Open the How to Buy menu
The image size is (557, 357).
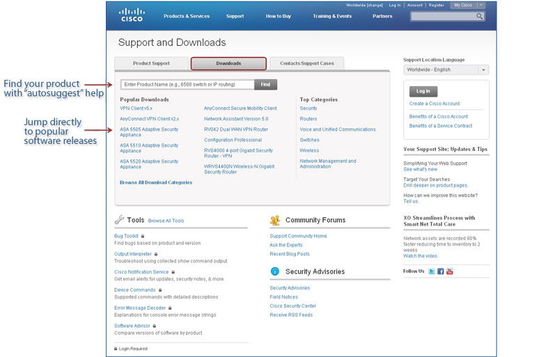pyautogui.click(x=278, y=16)
